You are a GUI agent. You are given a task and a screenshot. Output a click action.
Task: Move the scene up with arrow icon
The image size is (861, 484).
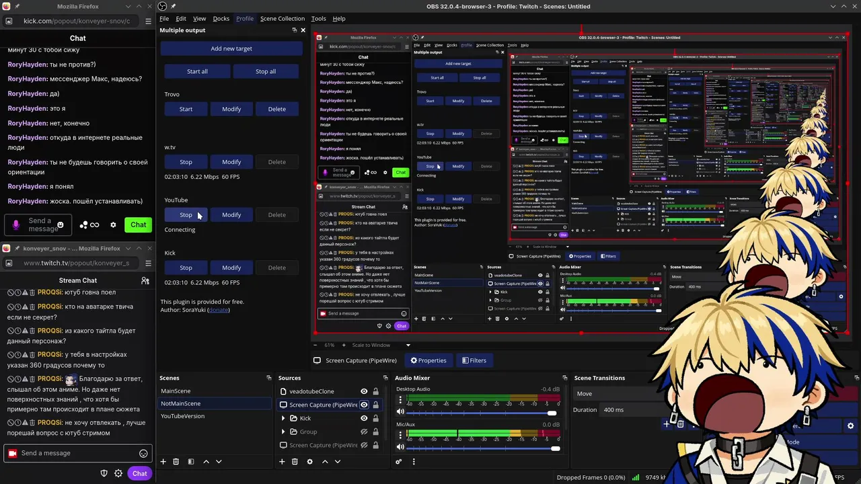[x=206, y=461]
